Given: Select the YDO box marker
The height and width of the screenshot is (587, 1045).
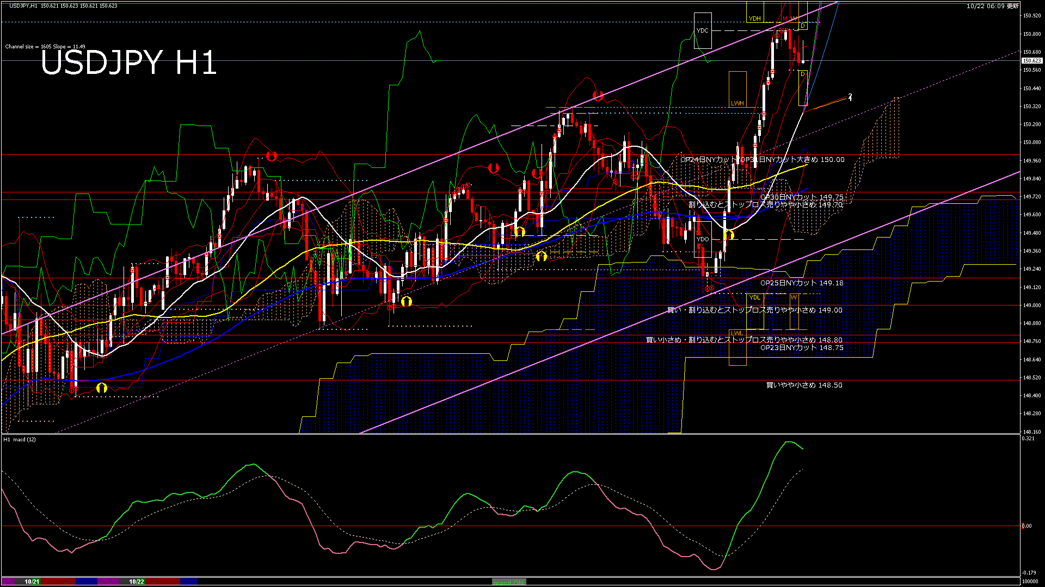Looking at the screenshot, I should (703, 239).
